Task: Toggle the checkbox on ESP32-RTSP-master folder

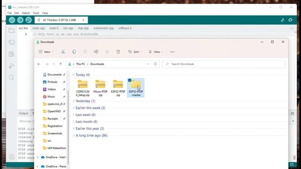Action: [130, 80]
